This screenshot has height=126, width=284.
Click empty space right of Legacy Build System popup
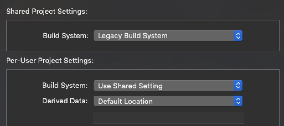[x=260, y=36]
